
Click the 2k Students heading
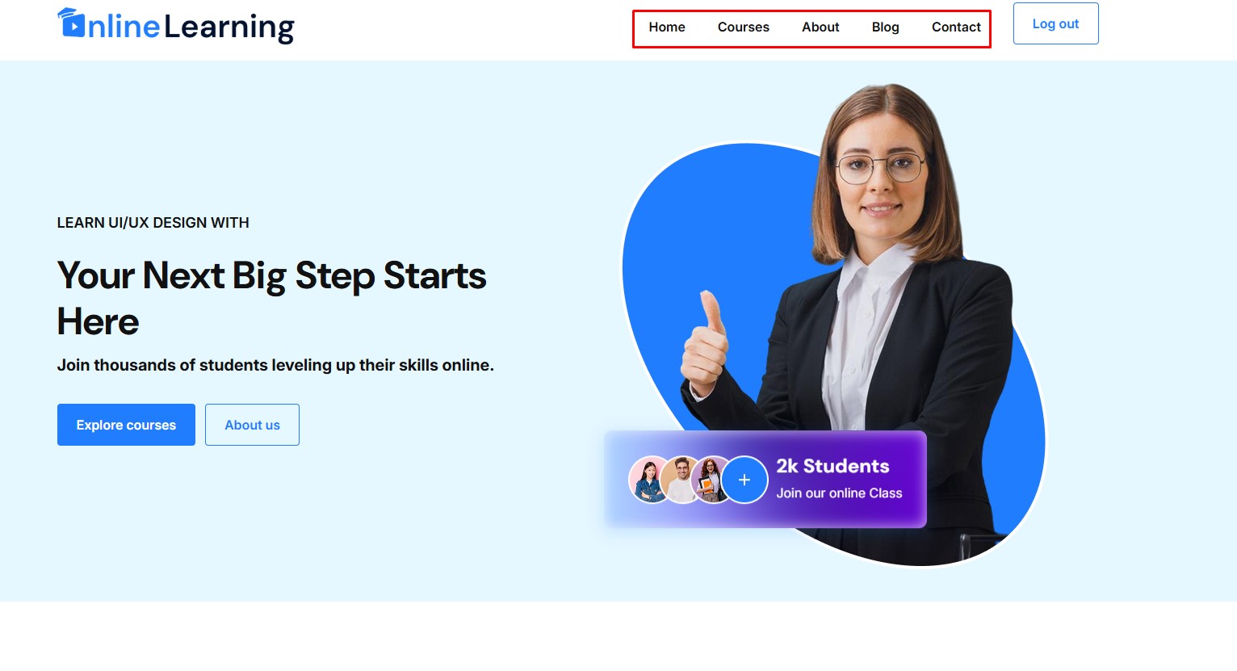832,466
